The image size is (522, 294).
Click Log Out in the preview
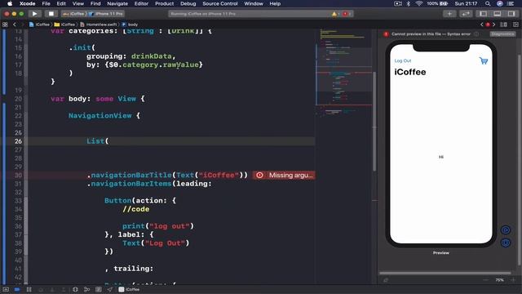pos(402,60)
